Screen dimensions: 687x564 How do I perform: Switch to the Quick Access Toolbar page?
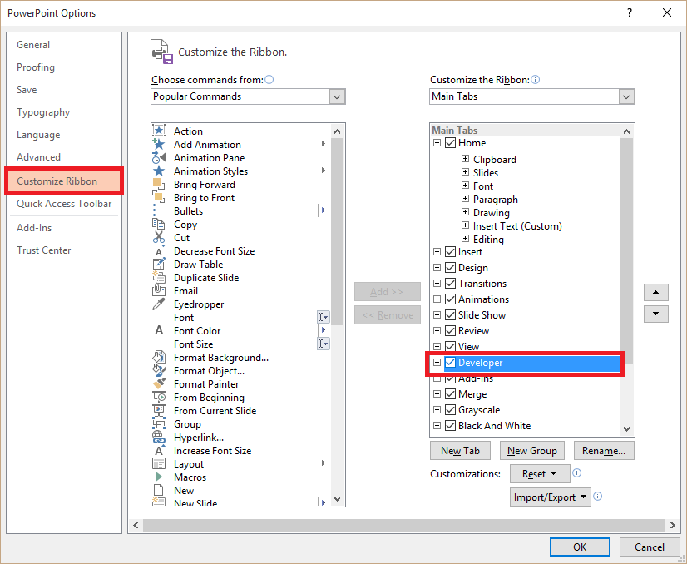(63, 204)
